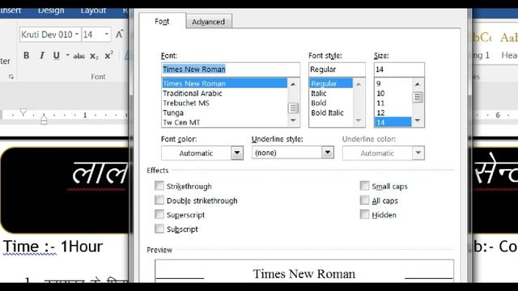The height and width of the screenshot is (291, 518).
Task: Click size list scroll down arrow
Action: coord(418,120)
